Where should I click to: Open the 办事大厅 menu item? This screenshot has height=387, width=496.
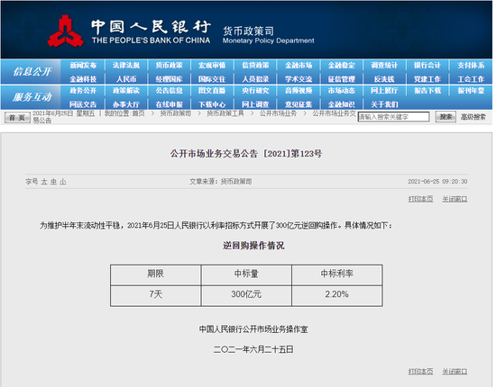coord(126,104)
